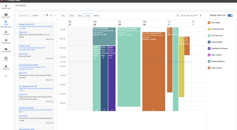
Task: Toggle Display Team List switch
Action: pos(230,15)
